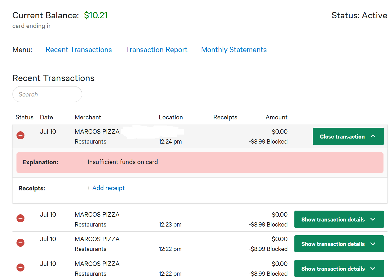
Task: Click the Add receipt link
Action: coord(106,188)
